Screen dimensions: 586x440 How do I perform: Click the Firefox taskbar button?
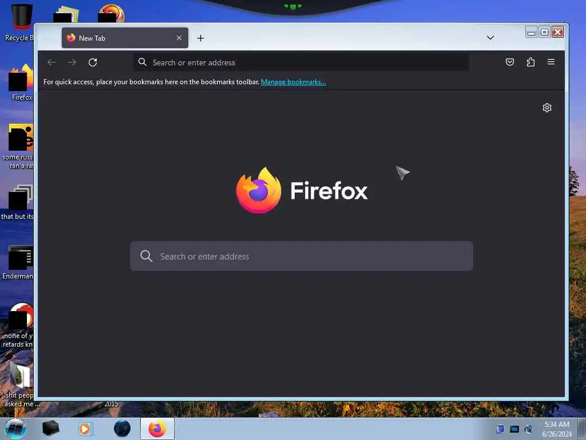tap(157, 429)
